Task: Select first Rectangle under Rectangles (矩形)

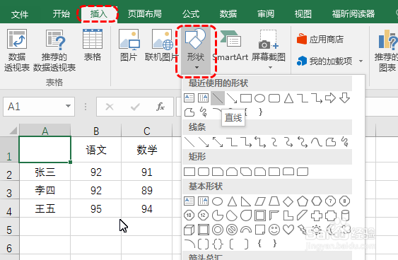Action: [x=189, y=172]
